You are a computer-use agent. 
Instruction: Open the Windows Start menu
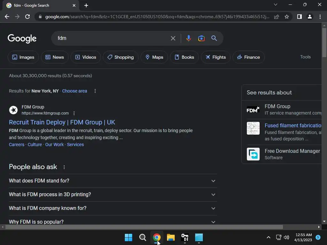pos(128,237)
